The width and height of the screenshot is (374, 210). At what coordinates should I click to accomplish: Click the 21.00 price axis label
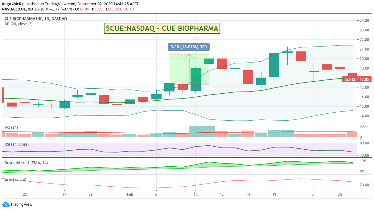click(x=364, y=49)
